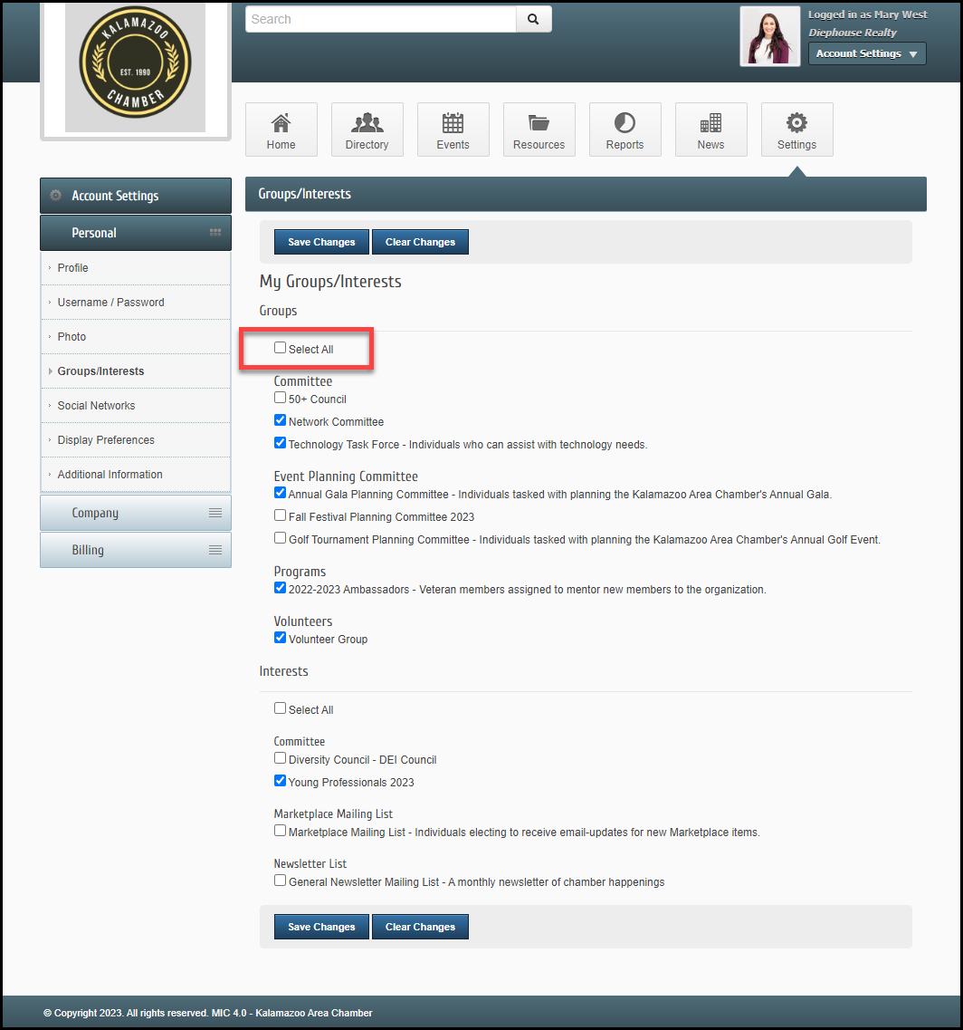Go to the Events calendar icon
Viewport: 963px width, 1030px height.
[x=453, y=124]
